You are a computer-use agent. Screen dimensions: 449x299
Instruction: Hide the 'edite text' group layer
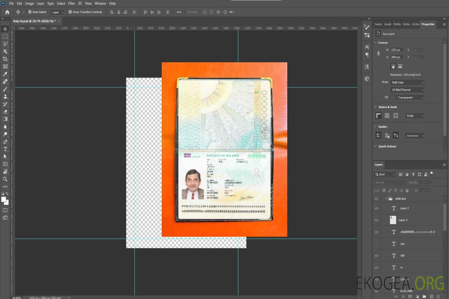pyautogui.click(x=377, y=199)
